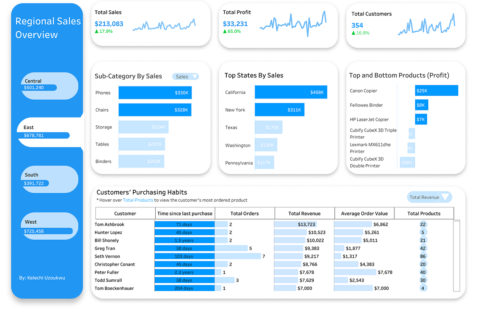Click the Time since last purchase header
The image size is (479, 319).
click(x=185, y=213)
